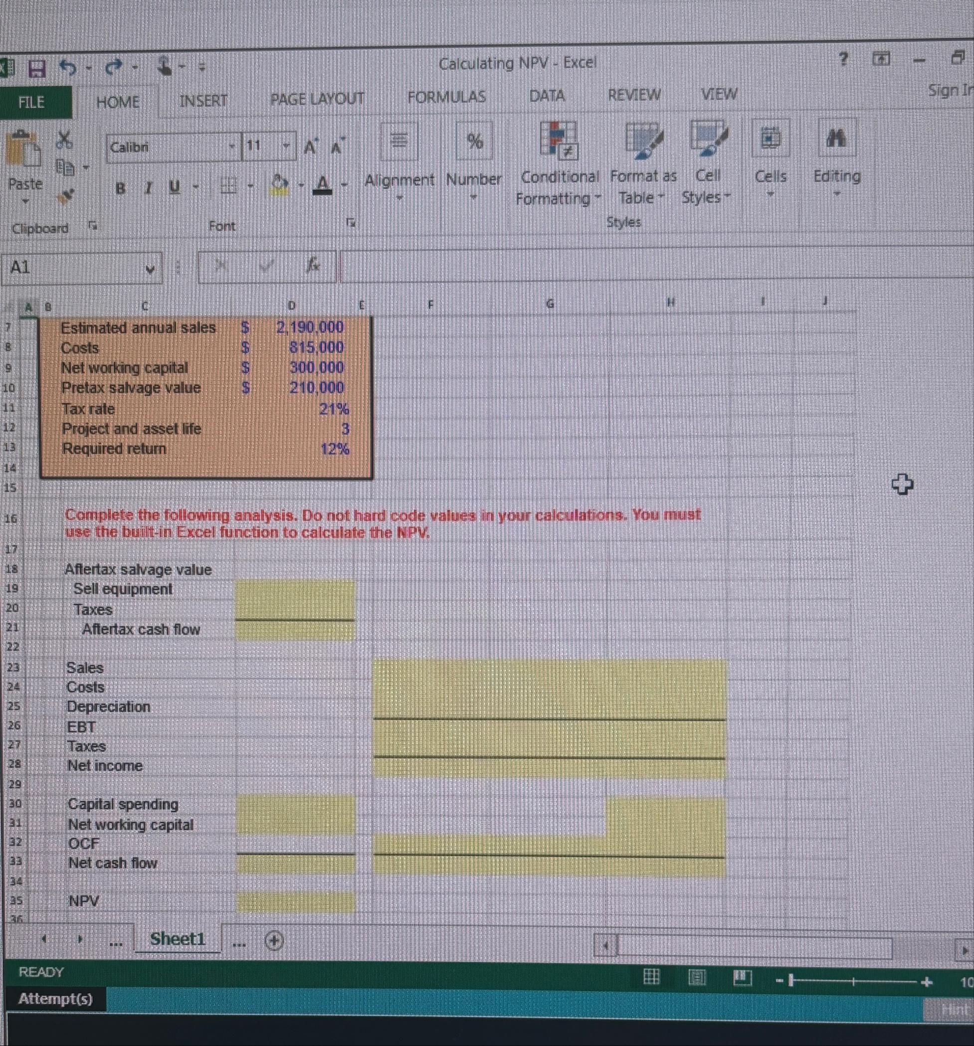Toggle Bold formatting
This screenshot has height=1046, width=974.
pos(120,188)
